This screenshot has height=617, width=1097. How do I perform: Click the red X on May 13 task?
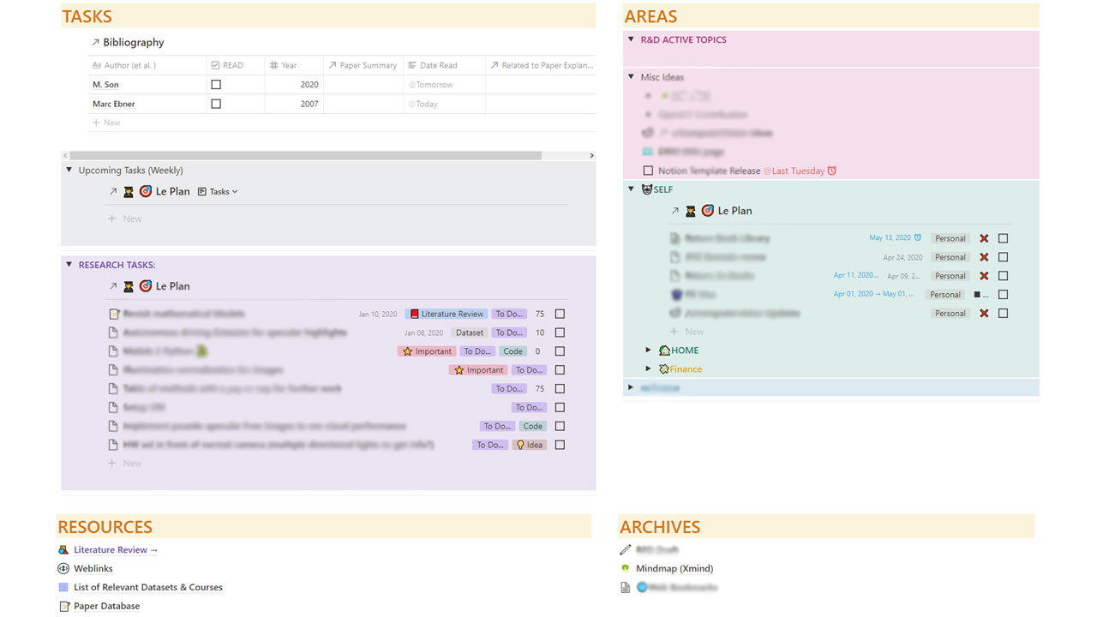coord(984,238)
